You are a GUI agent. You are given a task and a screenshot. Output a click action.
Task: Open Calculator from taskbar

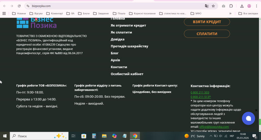point(94,136)
